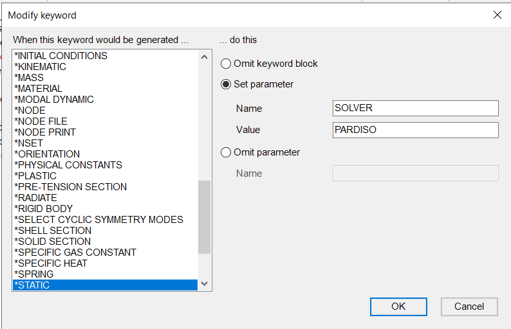
Task: Choose *PRE-TENSION SECTION in the list
Action: (x=70, y=187)
